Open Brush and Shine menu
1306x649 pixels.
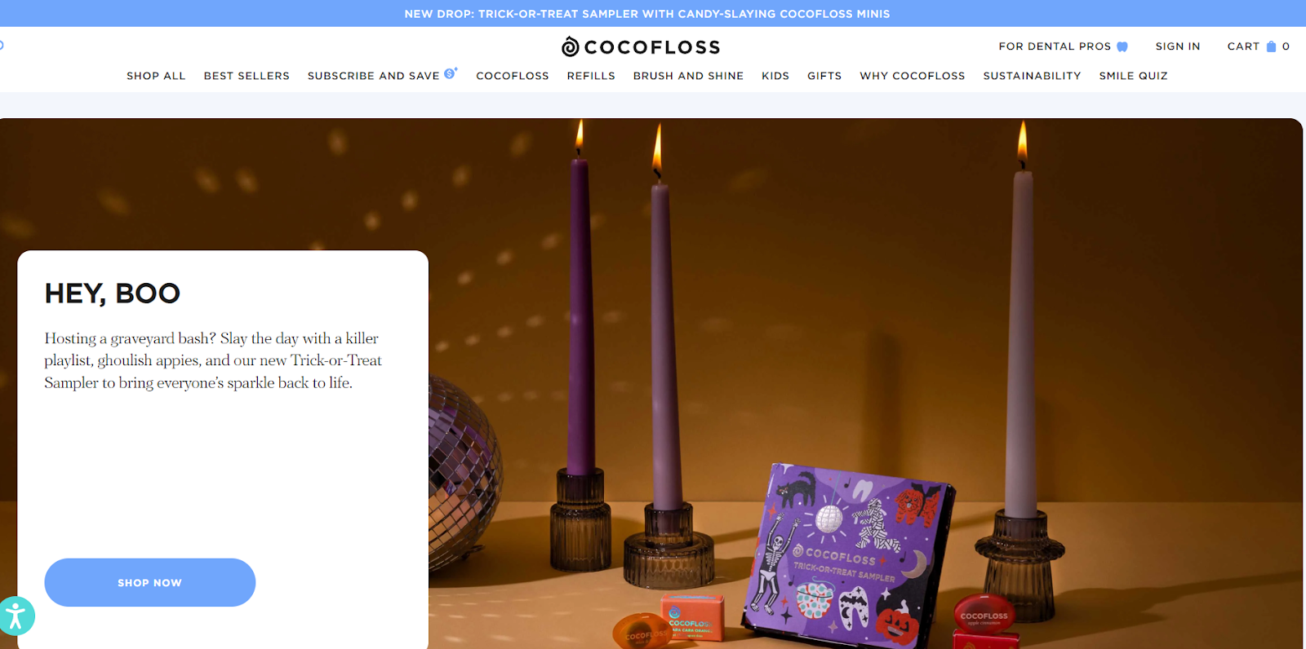point(688,76)
